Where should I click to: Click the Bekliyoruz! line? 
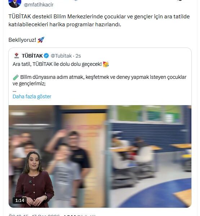pos(22,40)
